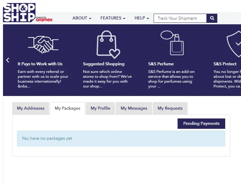This screenshot has width=241, height=185.
Task: Open the FEATURES dropdown menu
Action: pyautogui.click(x=113, y=18)
